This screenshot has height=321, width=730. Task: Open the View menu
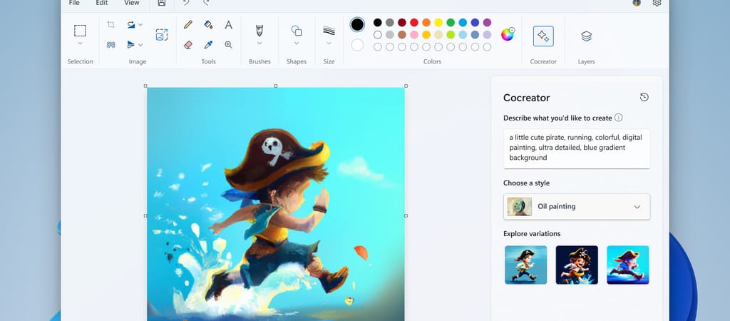(132, 3)
